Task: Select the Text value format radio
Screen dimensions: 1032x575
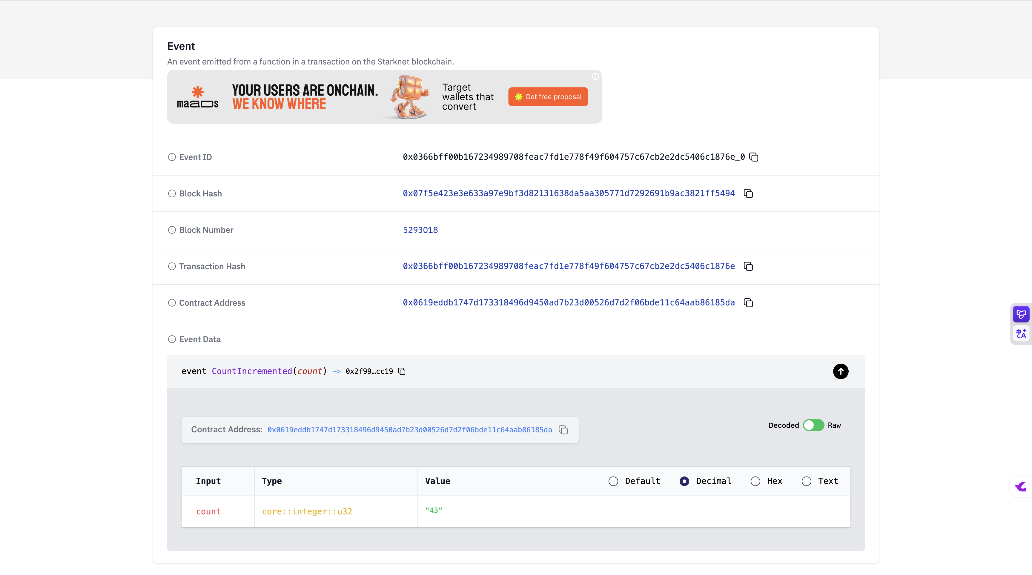Action: pos(807,481)
